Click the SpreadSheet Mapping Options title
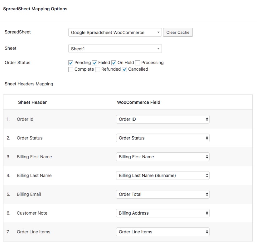Screen dimensions: 257x244 coord(35,9)
